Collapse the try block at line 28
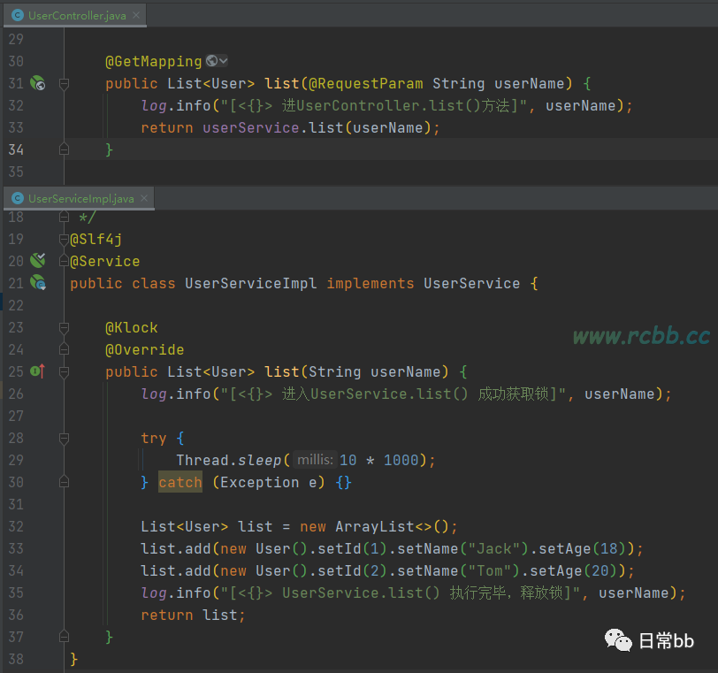718x673 pixels. (64, 439)
